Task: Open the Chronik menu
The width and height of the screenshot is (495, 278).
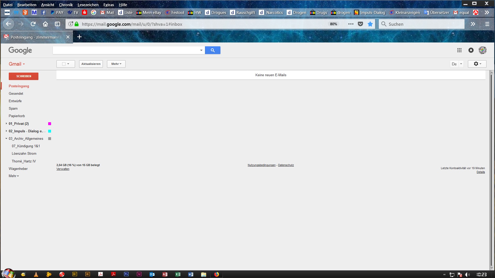Action: coord(66,5)
